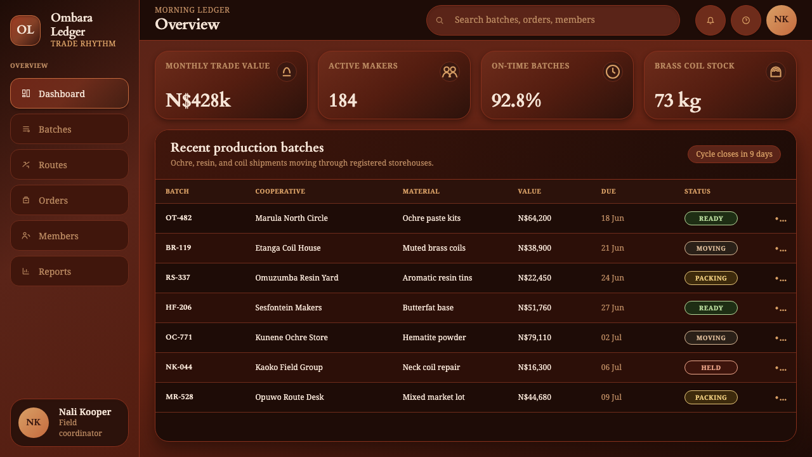Click the On-Time Batches clock icon
This screenshot has width=812, height=457.
pos(613,72)
